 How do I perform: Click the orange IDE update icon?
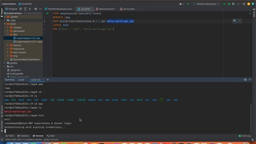tap(249, 4)
